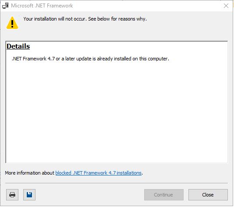Image resolution: width=234 pixels, height=207 pixels.
Task: Follow the hyperlink about blocked installations
Action: pos(98,173)
